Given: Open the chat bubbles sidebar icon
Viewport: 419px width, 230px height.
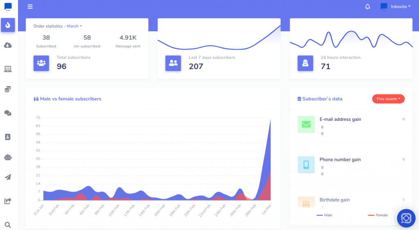Looking at the screenshot, I should (x=8, y=113).
